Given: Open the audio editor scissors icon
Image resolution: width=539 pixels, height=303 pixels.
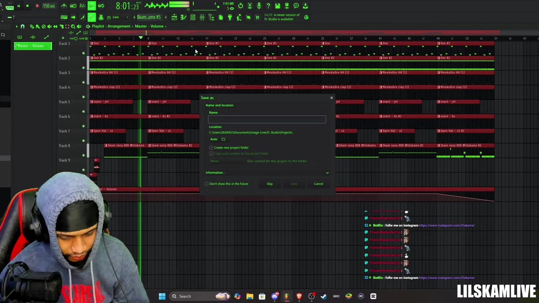Looking at the screenshot, I should point(250,6).
